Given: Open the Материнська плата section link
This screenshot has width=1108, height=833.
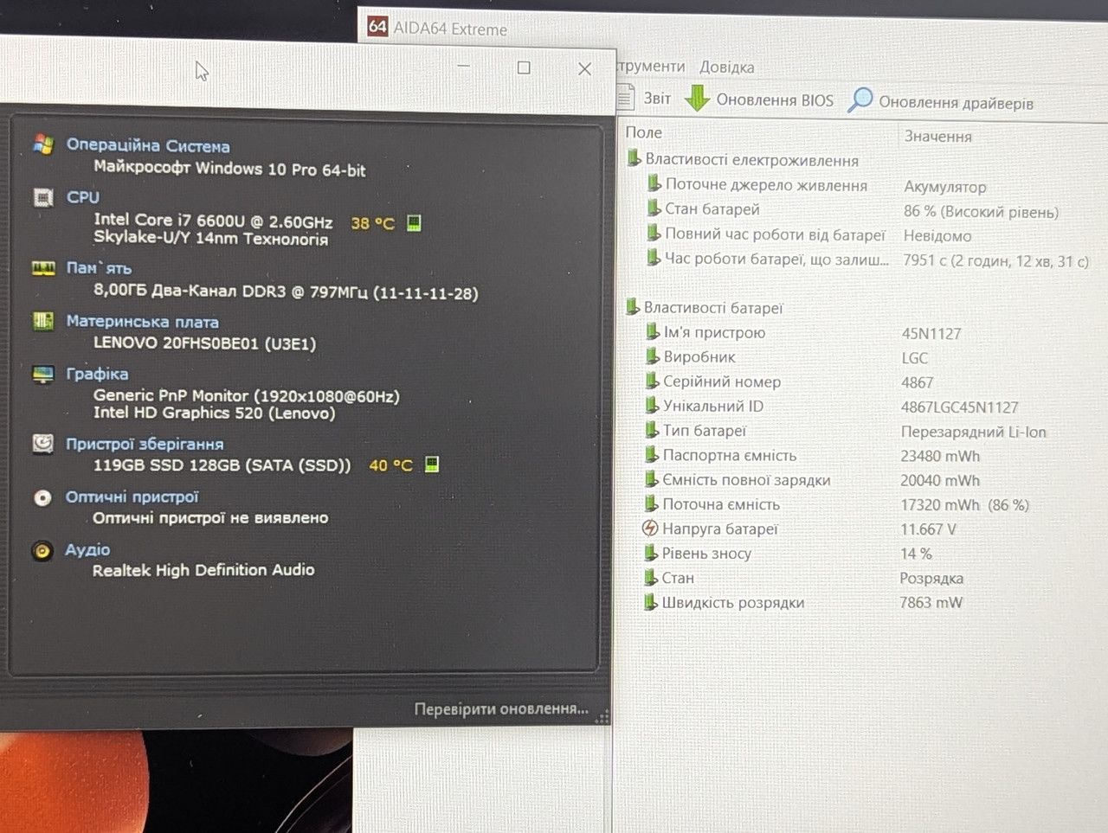Looking at the screenshot, I should pyautogui.click(x=143, y=322).
